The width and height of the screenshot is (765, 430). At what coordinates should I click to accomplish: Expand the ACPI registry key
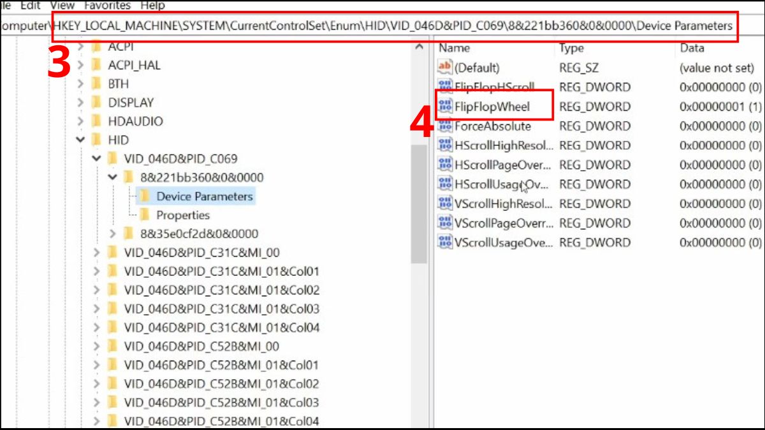point(81,46)
